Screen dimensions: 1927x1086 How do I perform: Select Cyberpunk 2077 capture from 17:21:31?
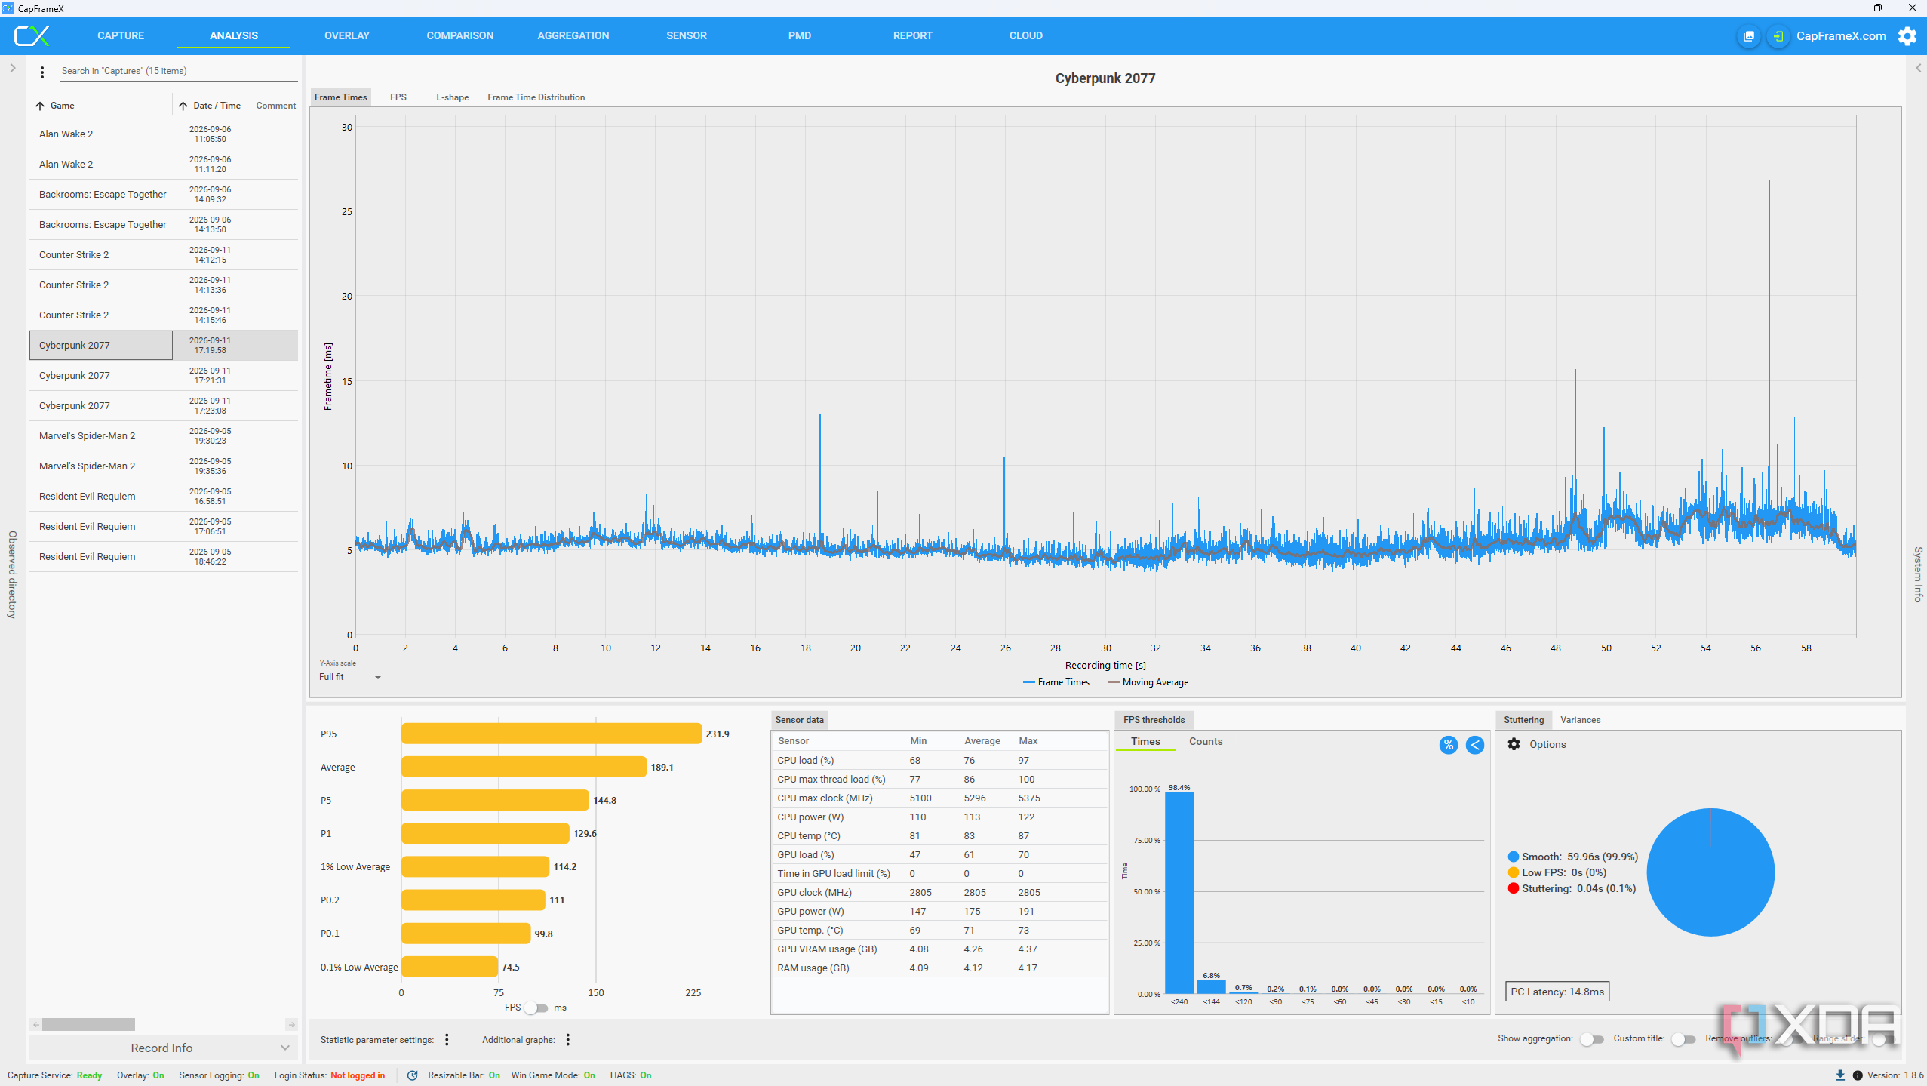coord(164,376)
